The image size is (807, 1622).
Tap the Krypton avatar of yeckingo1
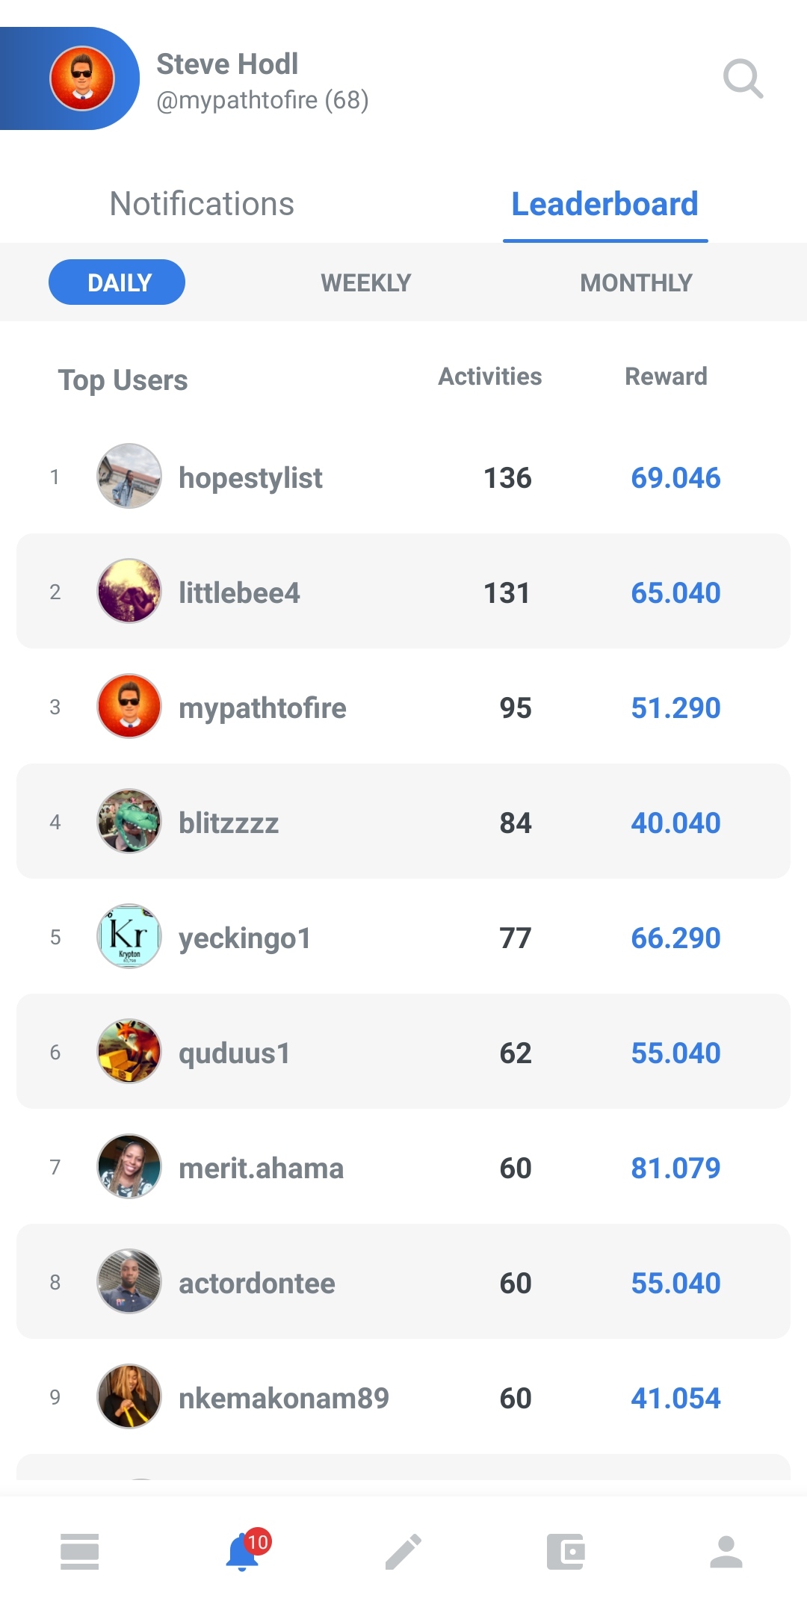[x=129, y=937]
